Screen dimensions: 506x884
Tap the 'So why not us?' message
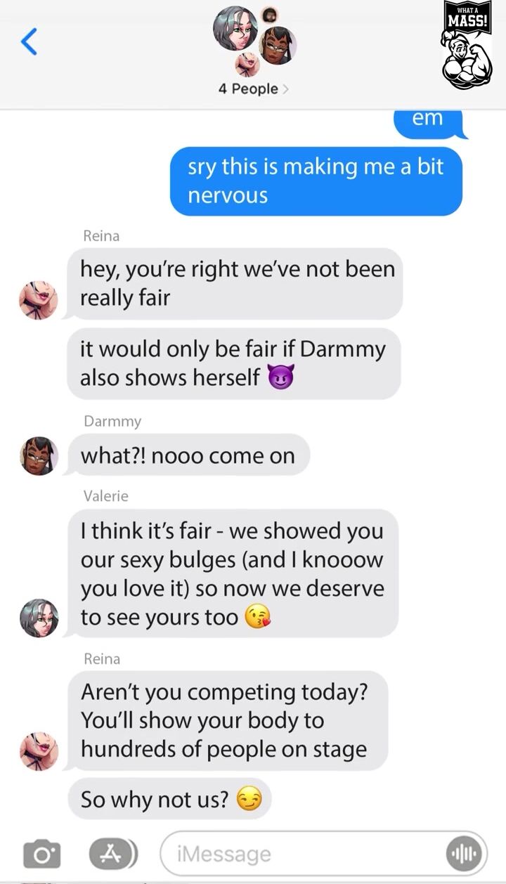(x=169, y=799)
